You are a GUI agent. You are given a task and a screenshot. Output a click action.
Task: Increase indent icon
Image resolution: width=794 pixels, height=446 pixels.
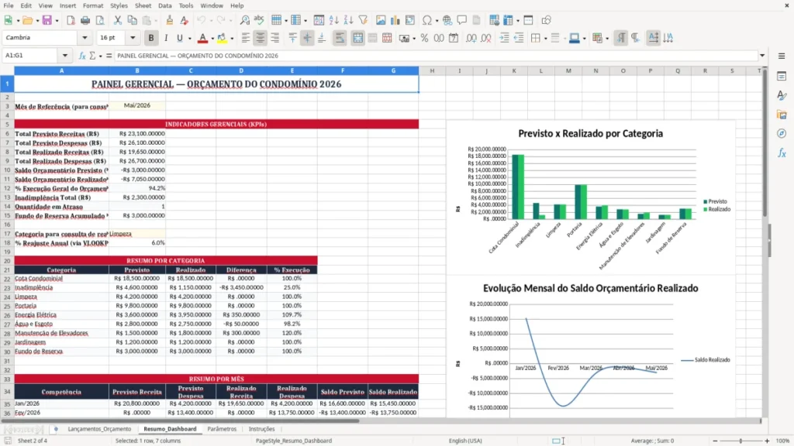point(504,38)
